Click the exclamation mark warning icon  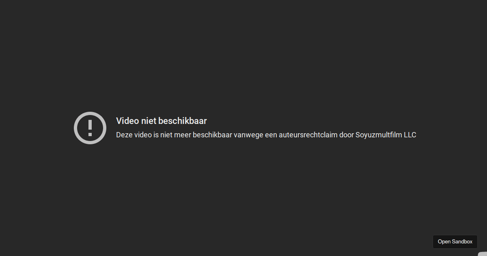click(90, 128)
